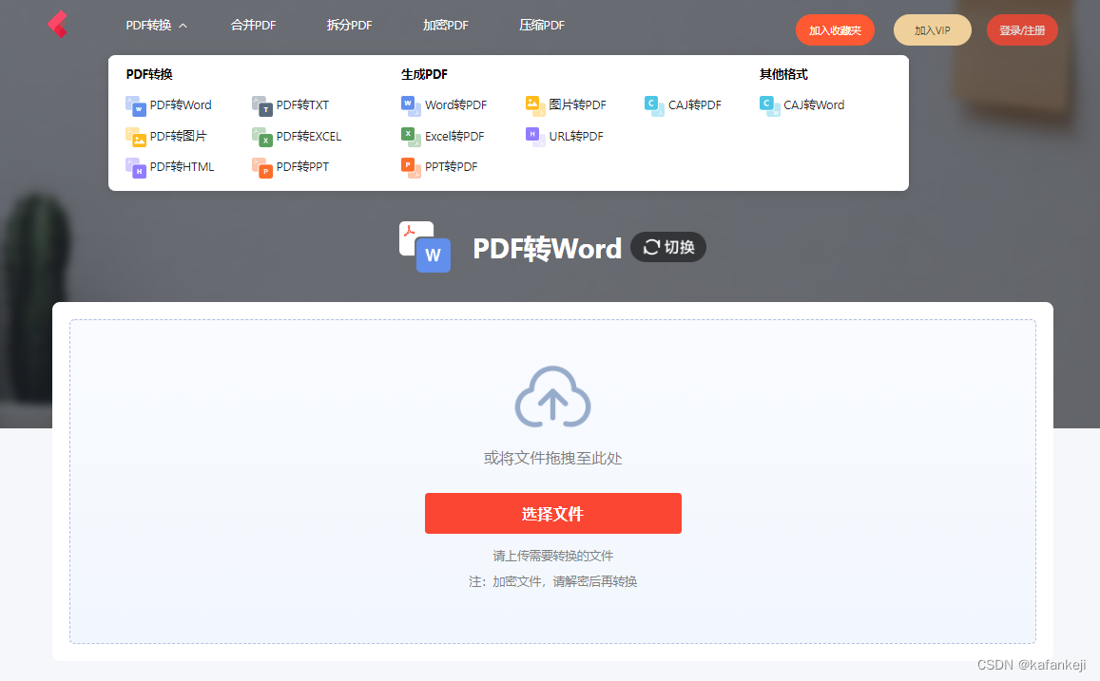Viewport: 1100px width, 681px height.
Task: Open the 合并PDF nav item
Action: point(253,26)
